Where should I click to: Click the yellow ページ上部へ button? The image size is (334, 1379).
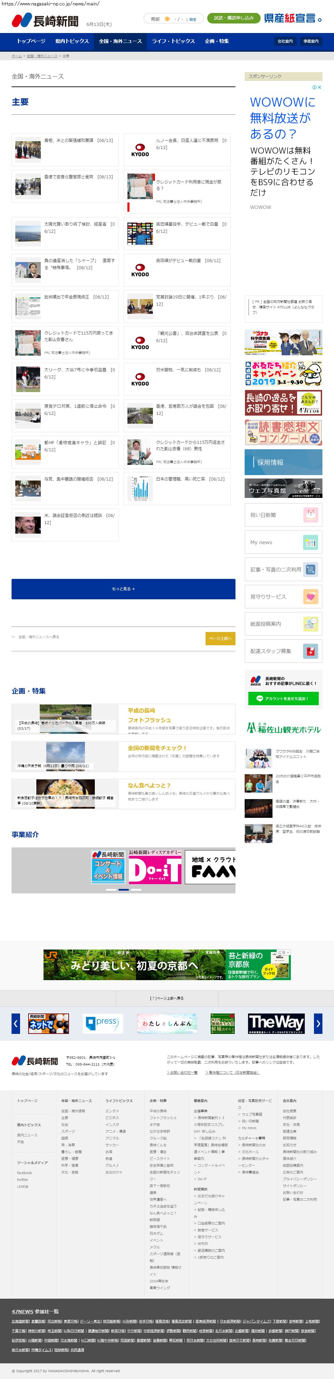[220, 638]
